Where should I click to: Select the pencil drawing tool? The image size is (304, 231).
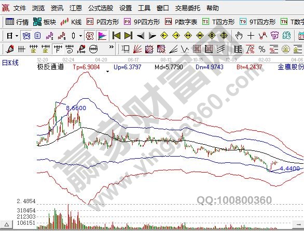click(x=10, y=49)
